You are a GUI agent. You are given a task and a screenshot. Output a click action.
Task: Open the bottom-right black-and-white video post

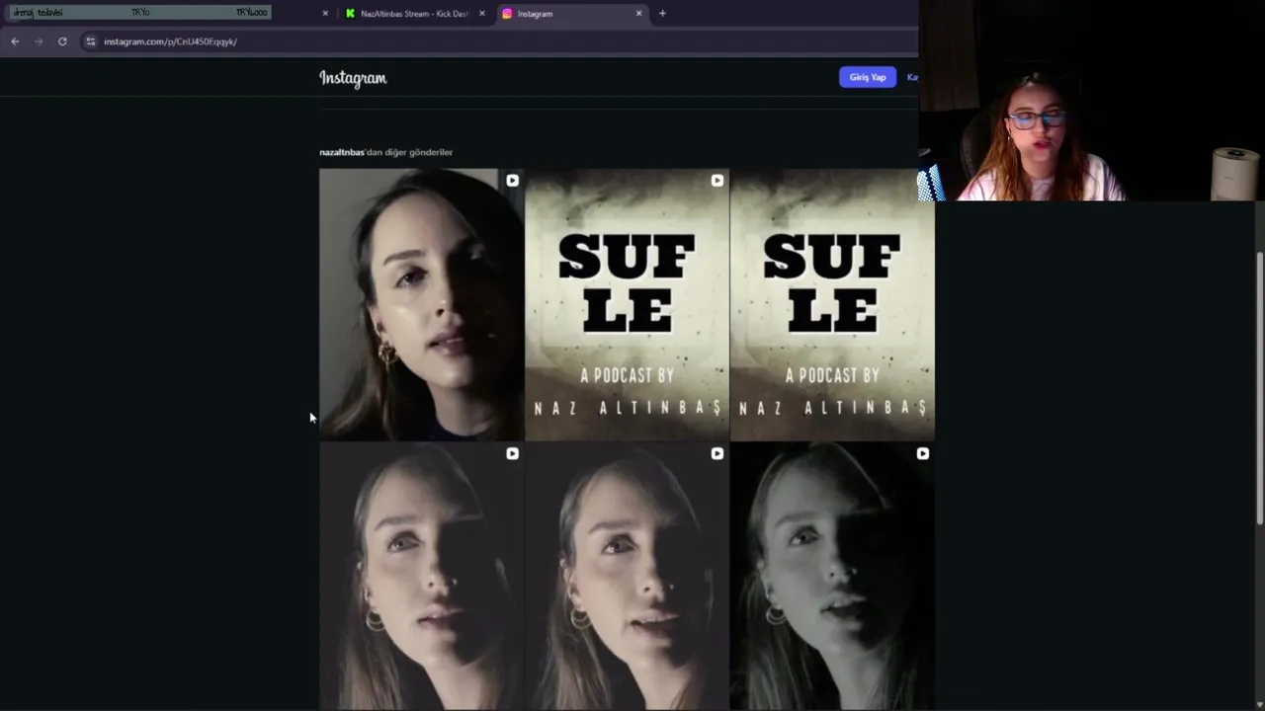(832, 577)
